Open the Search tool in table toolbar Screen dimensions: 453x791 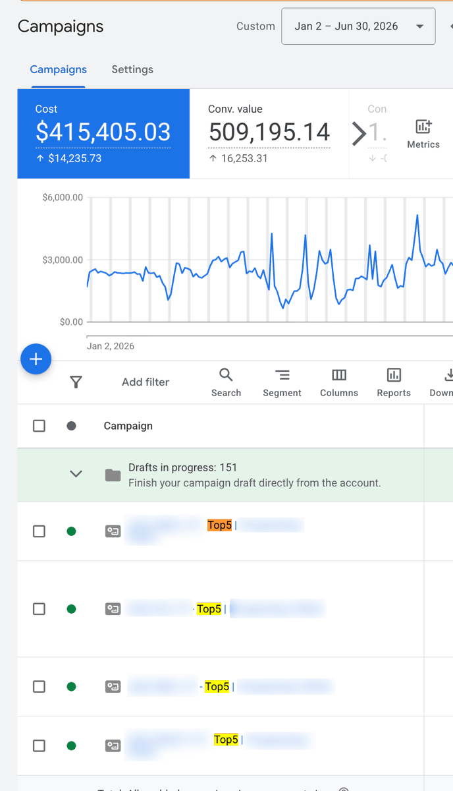coord(226,382)
